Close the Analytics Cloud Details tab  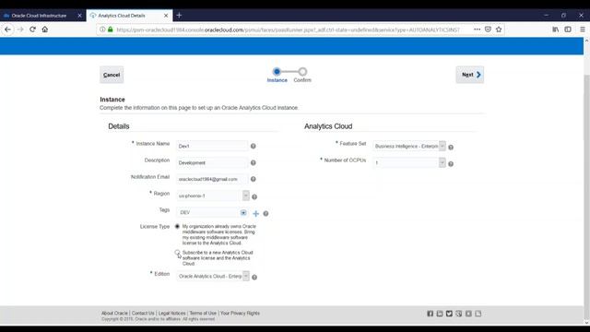(x=166, y=16)
